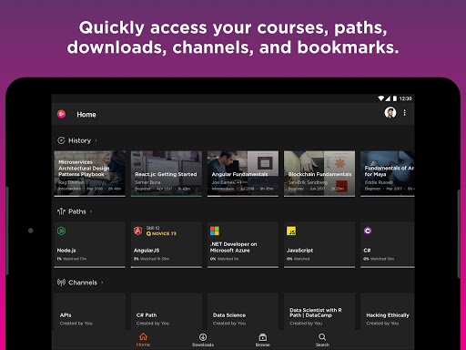Viewport: 466px width, 350px height.
Task: Open the three-dot overflow menu
Action: click(404, 113)
